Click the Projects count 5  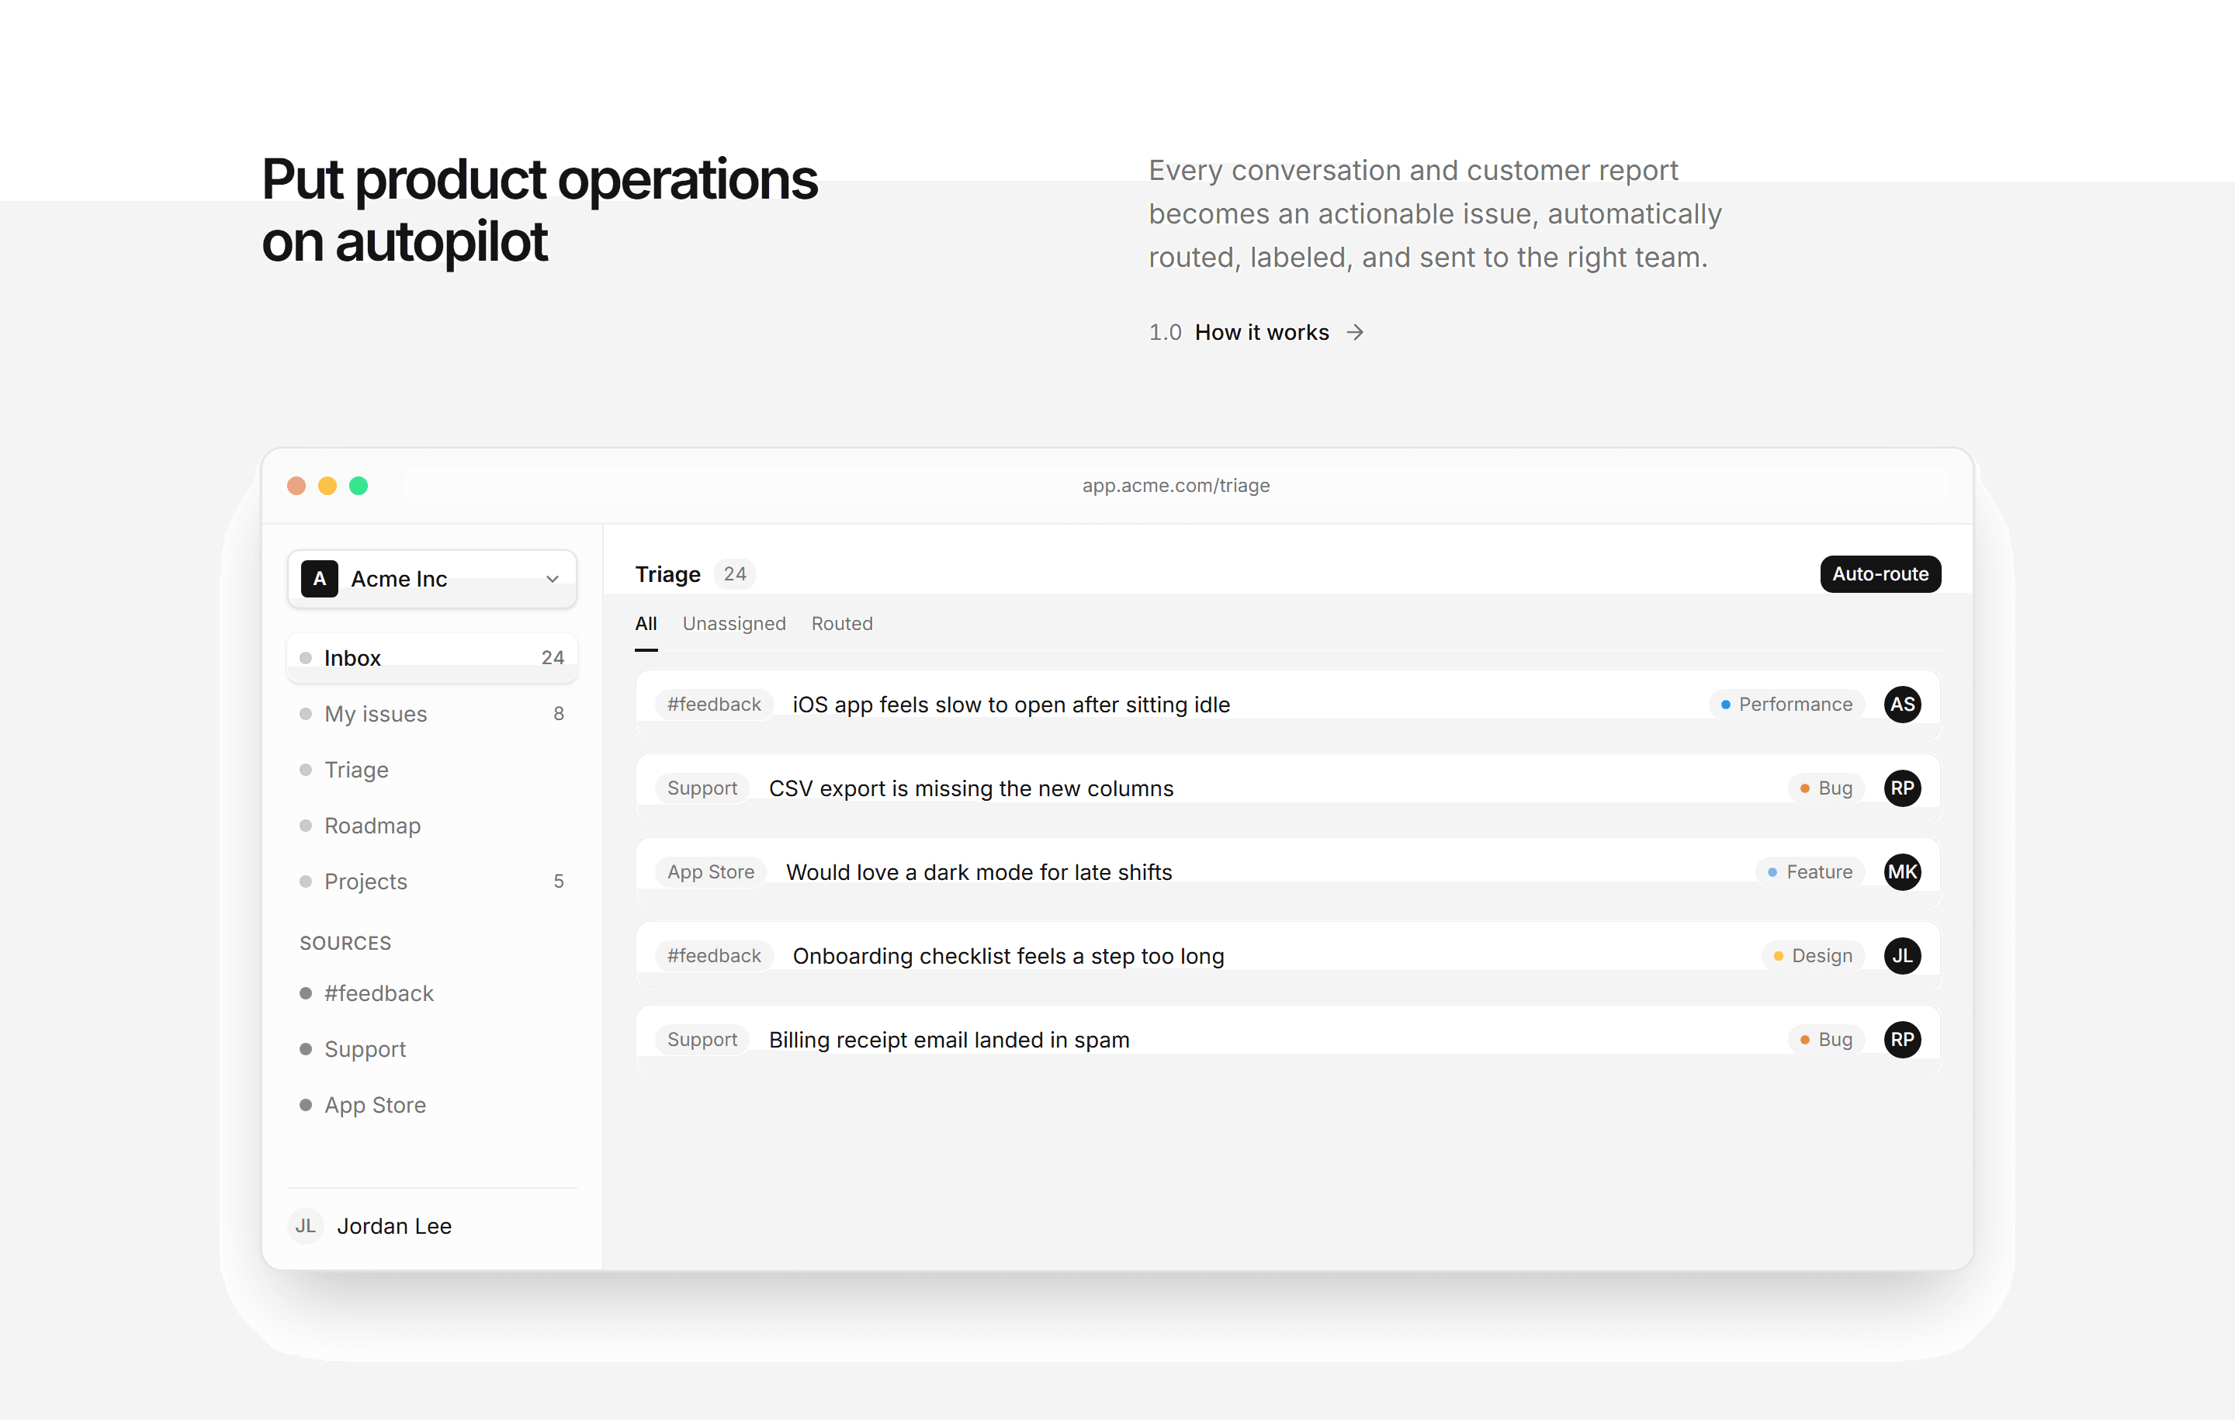coord(559,881)
